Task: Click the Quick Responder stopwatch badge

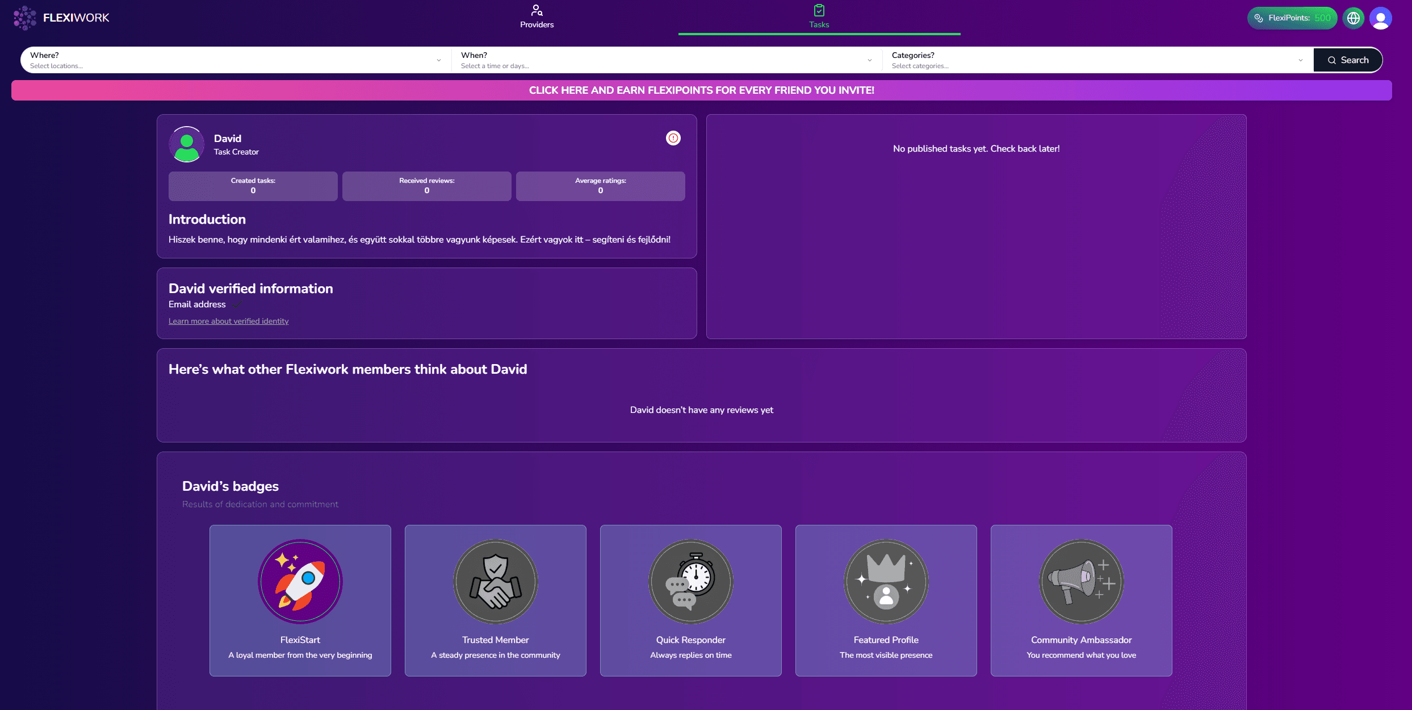Action: click(690, 581)
